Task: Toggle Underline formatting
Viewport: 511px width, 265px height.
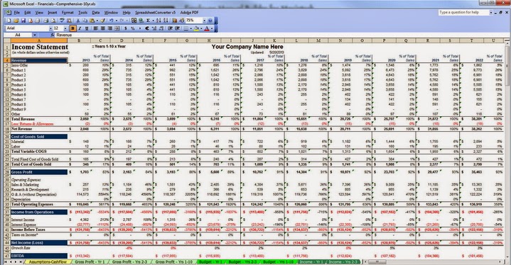Action: pos(87,28)
